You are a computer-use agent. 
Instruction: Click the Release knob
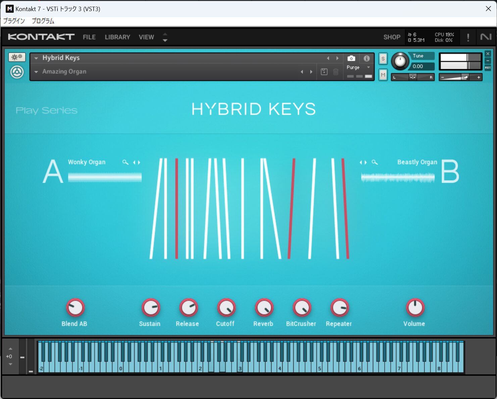pyautogui.click(x=189, y=308)
